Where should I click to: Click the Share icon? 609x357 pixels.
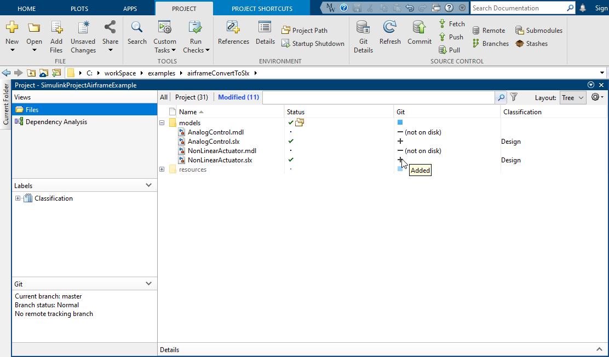click(110, 27)
